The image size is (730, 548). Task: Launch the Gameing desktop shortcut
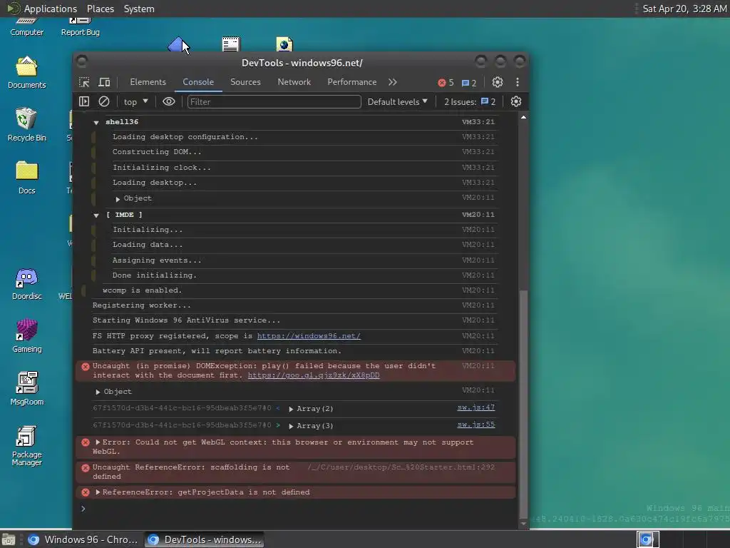[x=26, y=337]
